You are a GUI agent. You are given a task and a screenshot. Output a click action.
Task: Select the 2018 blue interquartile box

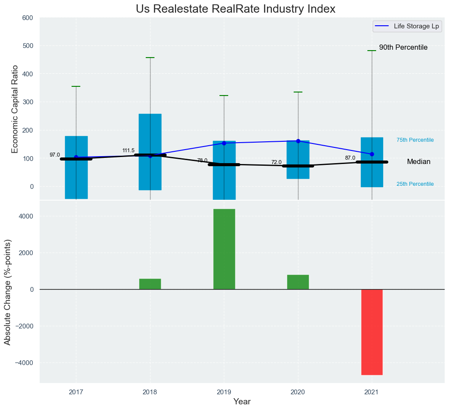[x=150, y=131]
